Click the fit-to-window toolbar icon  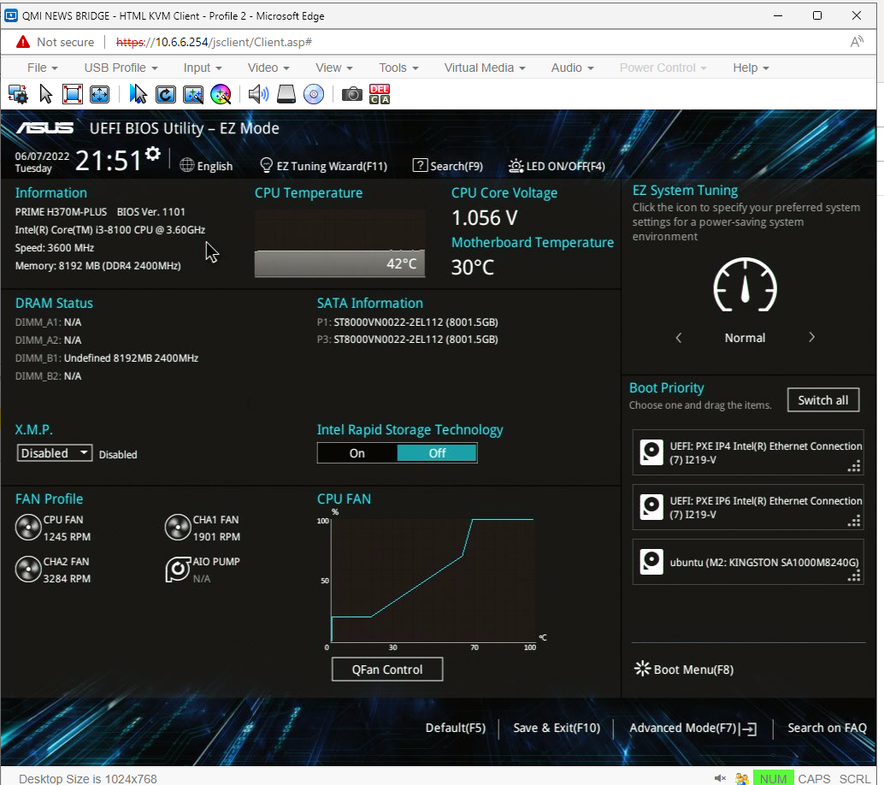tap(101, 94)
